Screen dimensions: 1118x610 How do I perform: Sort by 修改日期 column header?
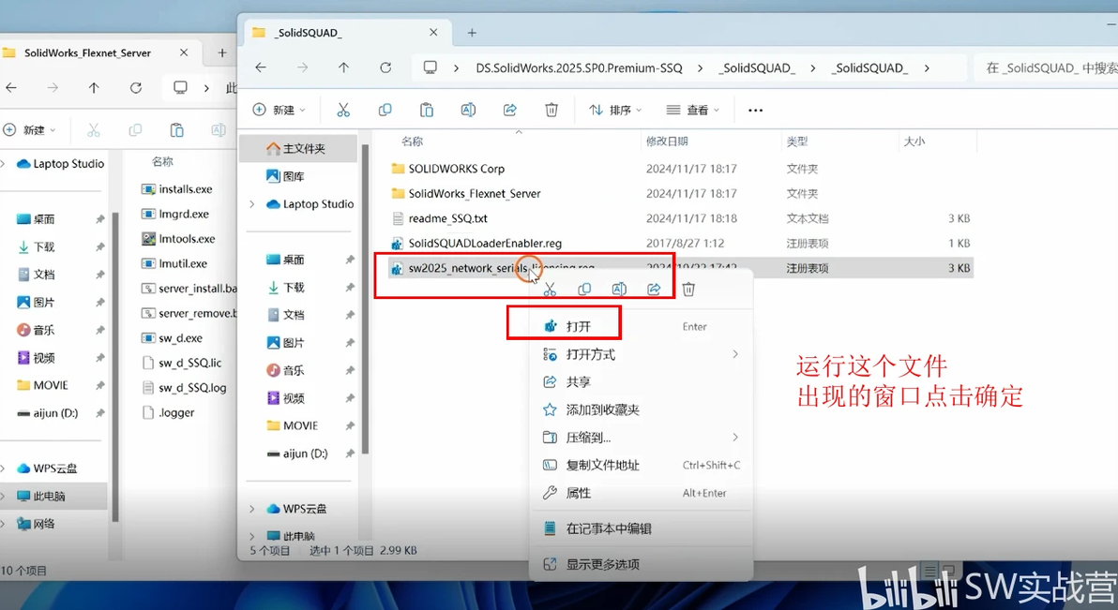(667, 141)
